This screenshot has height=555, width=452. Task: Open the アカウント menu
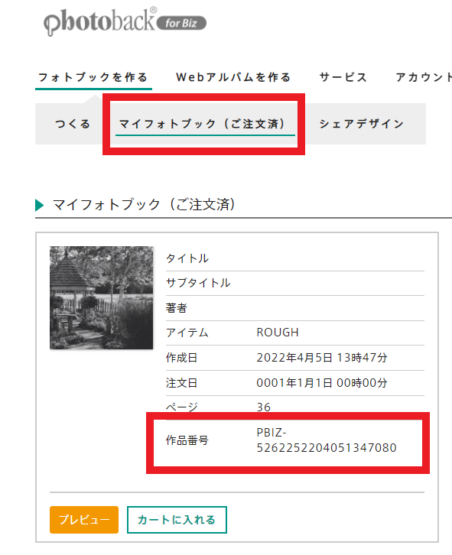pyautogui.click(x=424, y=77)
